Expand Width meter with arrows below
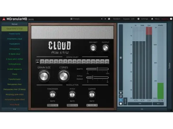 point(158,104)
